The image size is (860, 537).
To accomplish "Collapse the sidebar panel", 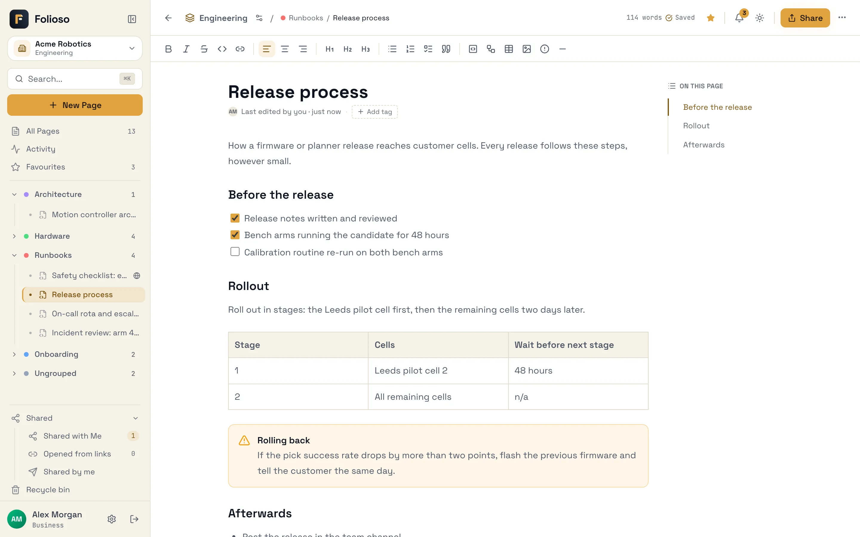I will 132,19.
